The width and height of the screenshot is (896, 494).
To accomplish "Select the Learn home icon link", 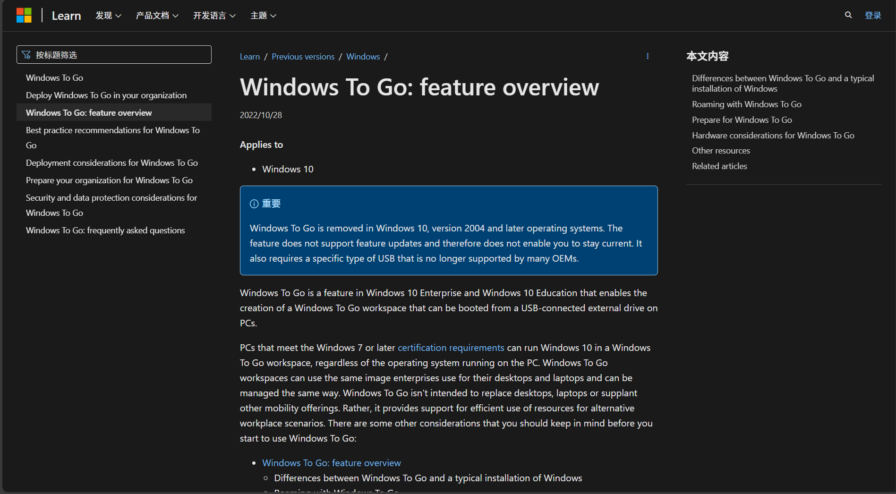I will point(66,15).
